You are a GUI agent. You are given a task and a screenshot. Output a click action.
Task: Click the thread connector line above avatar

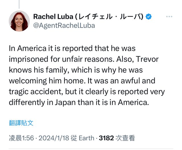[19, 4]
